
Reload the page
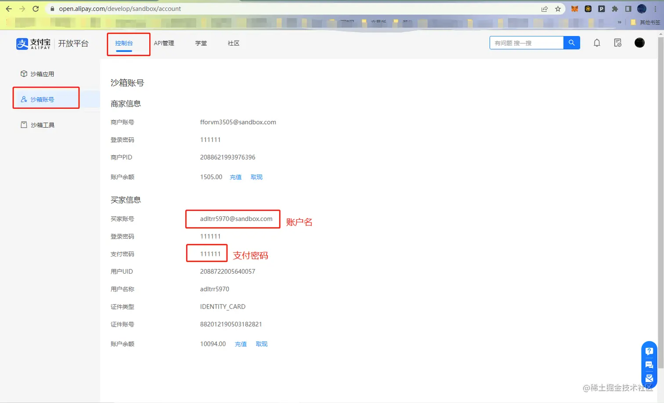point(36,9)
